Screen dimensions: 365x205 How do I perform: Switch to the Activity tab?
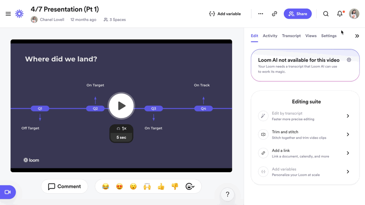pos(270,36)
